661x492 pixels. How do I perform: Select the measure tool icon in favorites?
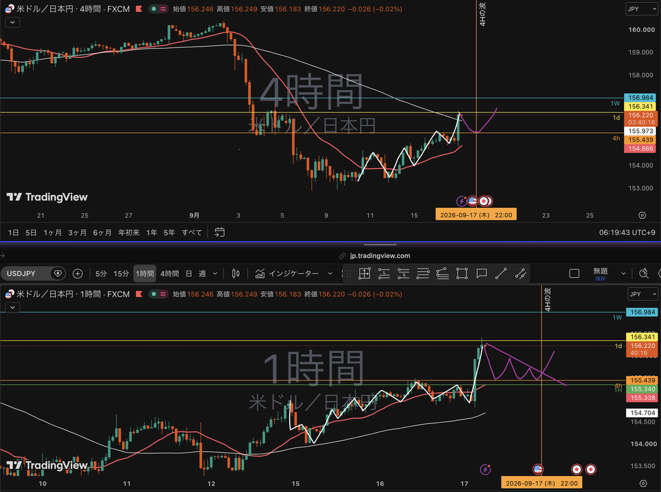click(364, 274)
